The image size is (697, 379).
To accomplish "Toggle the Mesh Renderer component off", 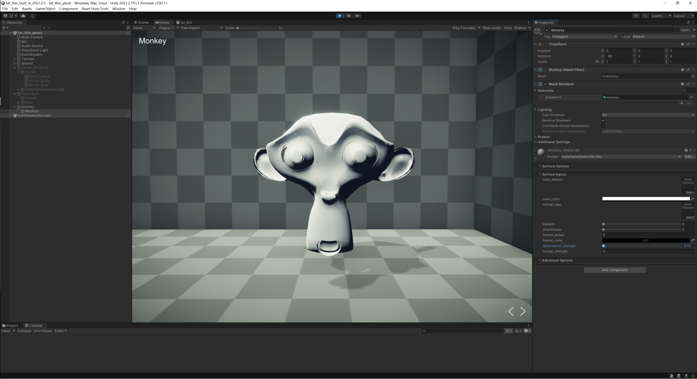I will pos(546,84).
